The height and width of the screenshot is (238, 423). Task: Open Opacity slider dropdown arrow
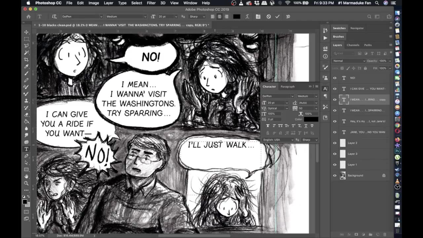click(x=390, y=61)
